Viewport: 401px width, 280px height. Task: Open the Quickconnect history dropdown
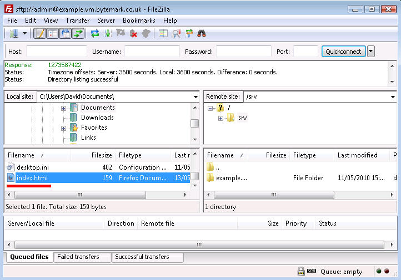pyautogui.click(x=371, y=52)
